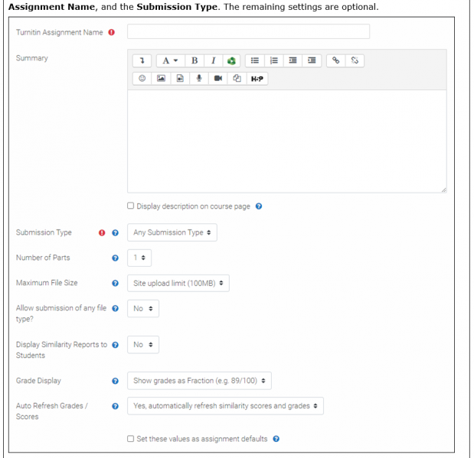
Task: Outdent the selected text
Action: click(x=293, y=60)
